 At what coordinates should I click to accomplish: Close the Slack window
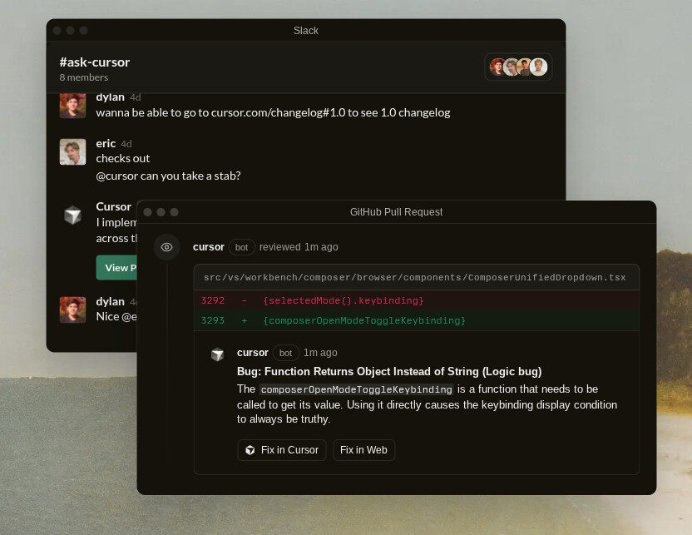click(57, 31)
